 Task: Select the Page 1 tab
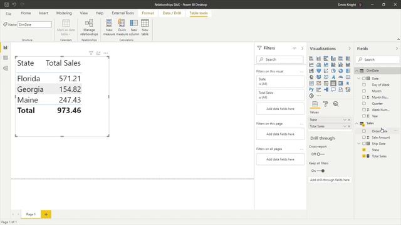tap(31, 214)
